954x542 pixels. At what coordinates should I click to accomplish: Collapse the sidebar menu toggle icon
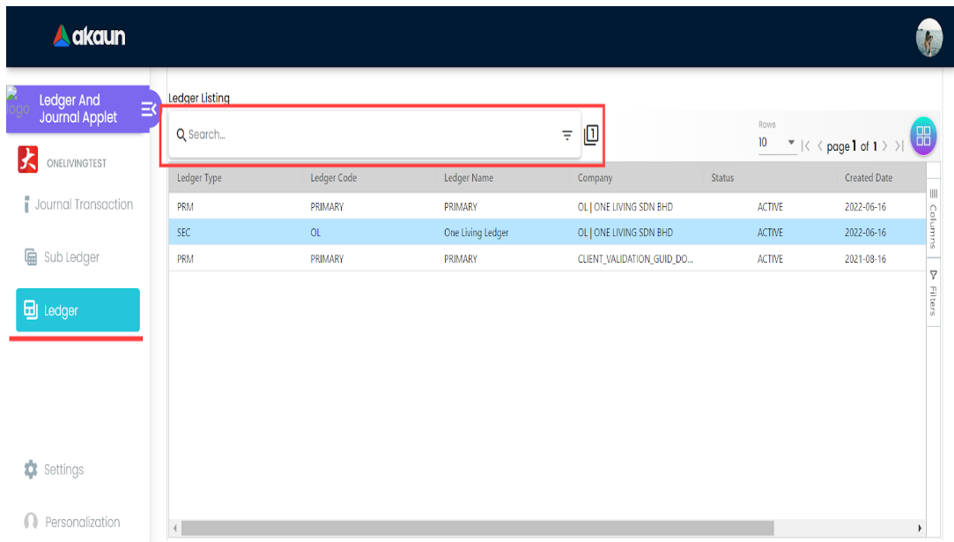[x=148, y=108]
